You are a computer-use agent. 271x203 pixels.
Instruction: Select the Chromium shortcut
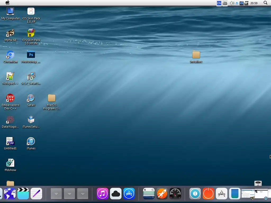10,57
